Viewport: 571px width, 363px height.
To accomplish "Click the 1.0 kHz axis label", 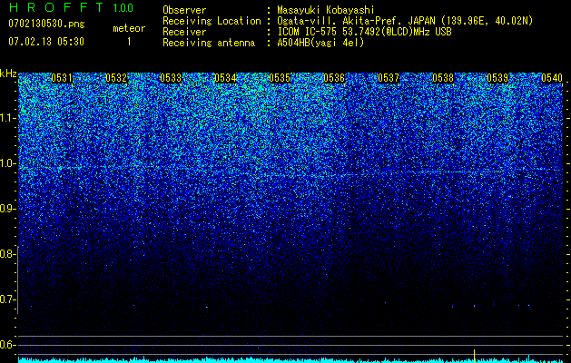I will [7, 163].
